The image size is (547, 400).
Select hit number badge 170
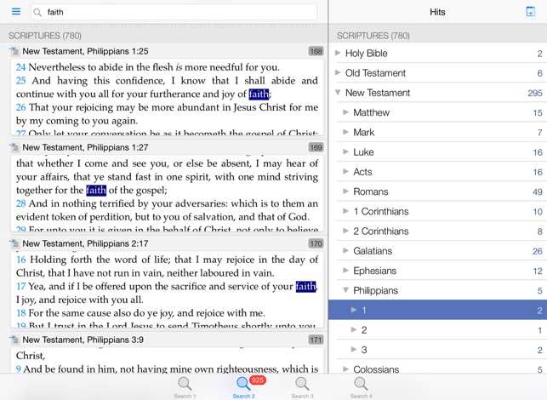pos(316,243)
